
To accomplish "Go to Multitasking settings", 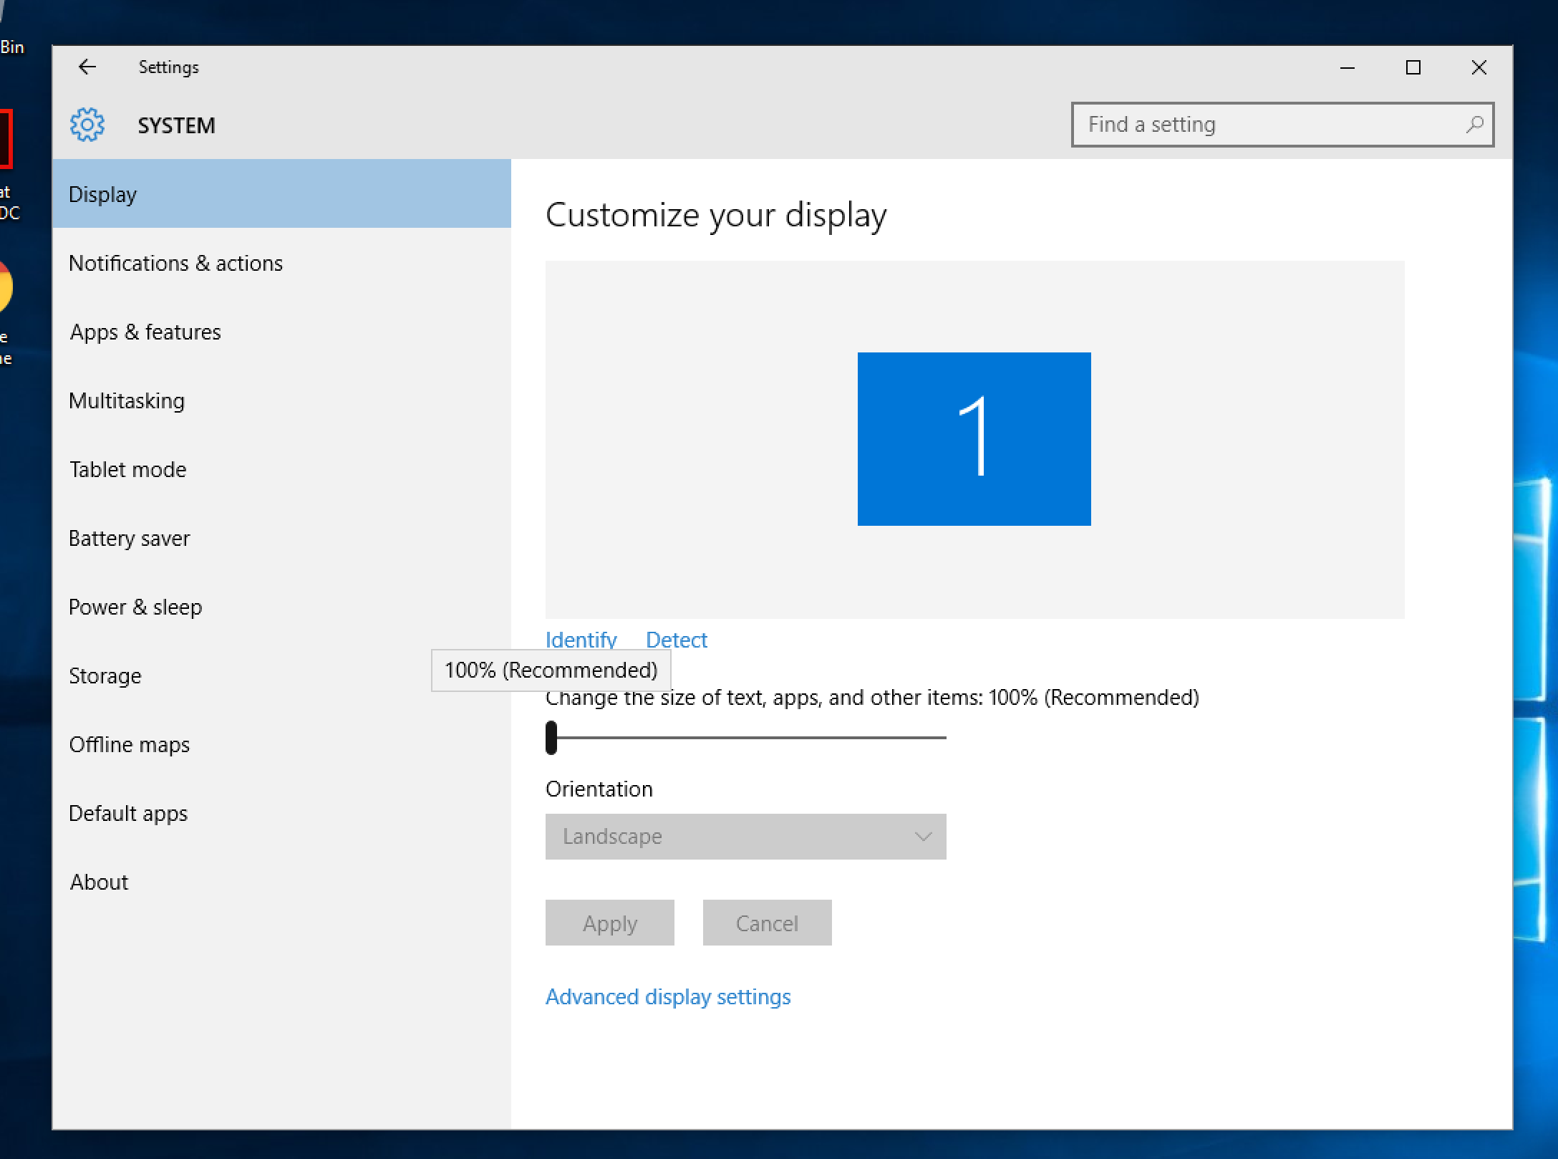I will tap(127, 401).
